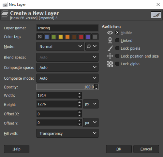Click the mode group switcher reset icon
The width and height of the screenshot is (163, 157).
click(89, 46)
